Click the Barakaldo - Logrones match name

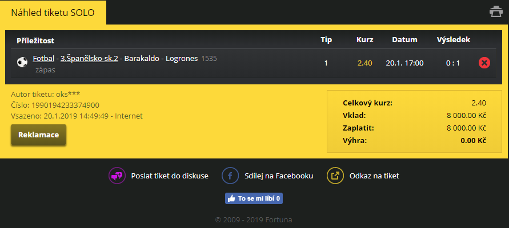161,59
